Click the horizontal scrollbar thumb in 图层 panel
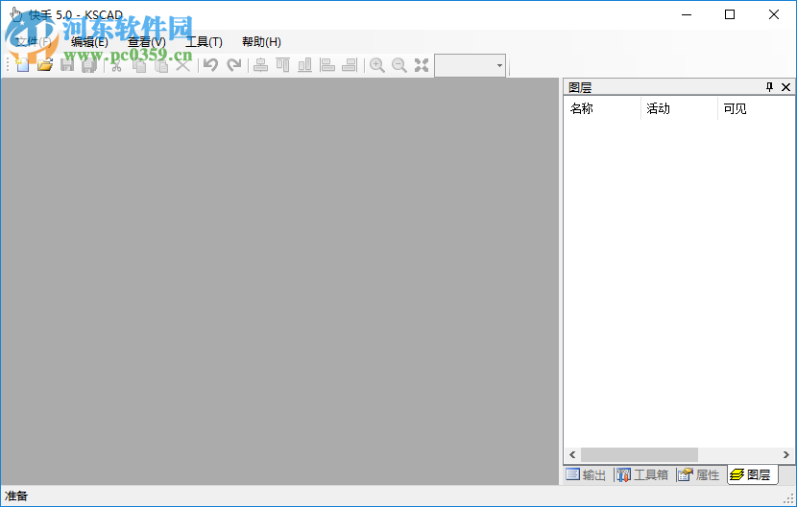This screenshot has height=507, width=797. (x=640, y=454)
